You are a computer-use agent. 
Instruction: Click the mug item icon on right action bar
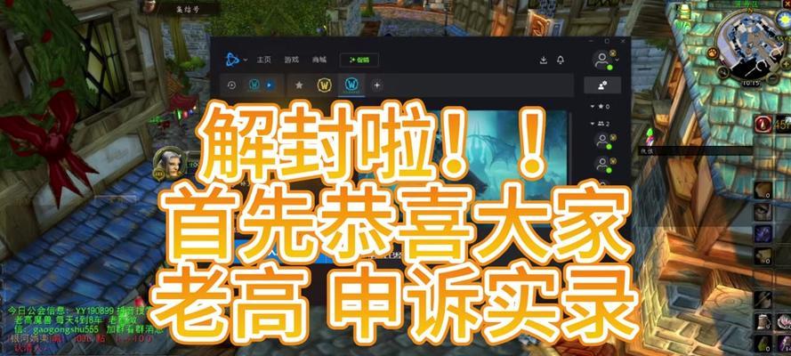pyautogui.click(x=763, y=321)
